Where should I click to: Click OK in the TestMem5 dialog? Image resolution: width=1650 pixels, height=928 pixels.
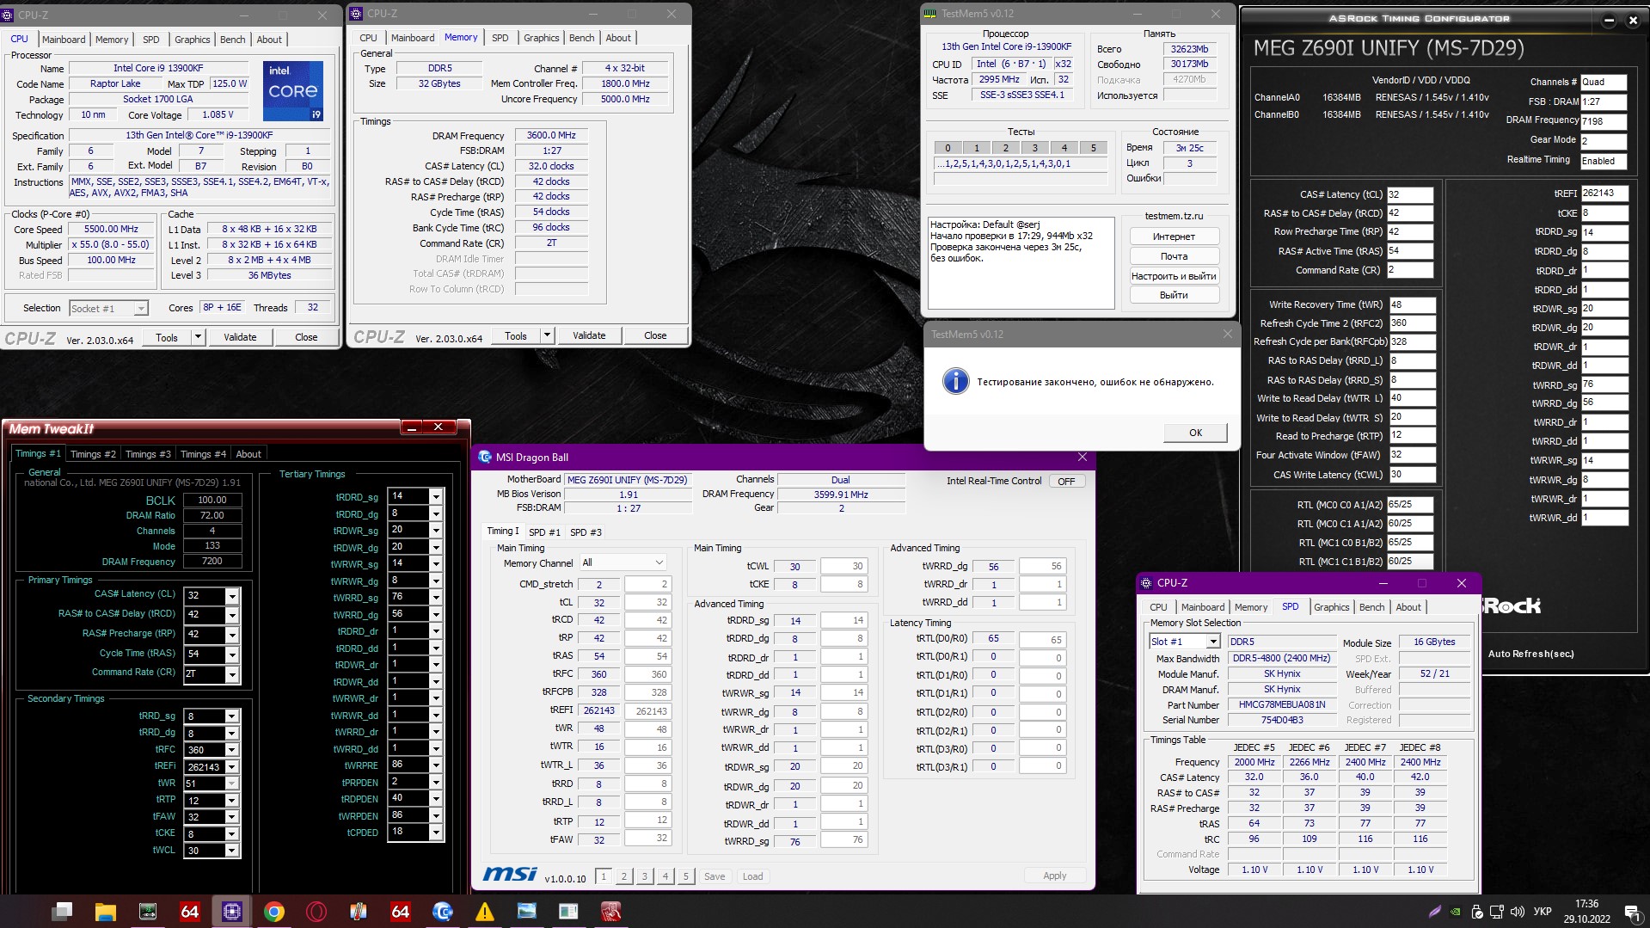point(1195,433)
